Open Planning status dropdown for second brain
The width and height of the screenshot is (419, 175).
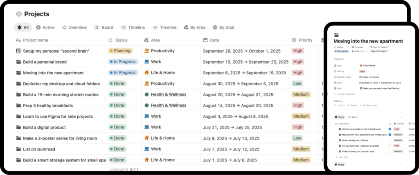[120, 51]
